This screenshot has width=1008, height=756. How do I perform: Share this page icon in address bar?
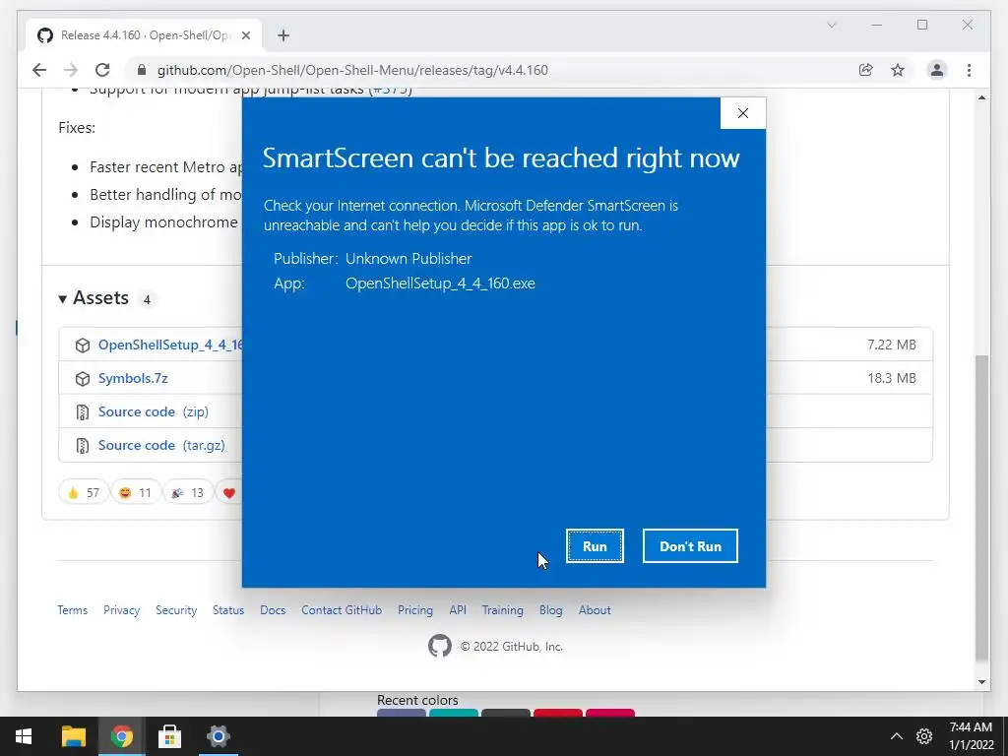pyautogui.click(x=866, y=70)
